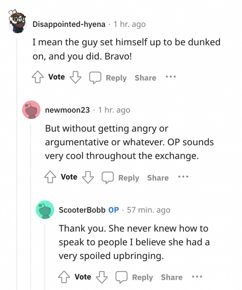Image resolution: width=242 pixels, height=290 pixels.
Task: Open more options for ScooterBobb's reply
Action: point(197,276)
